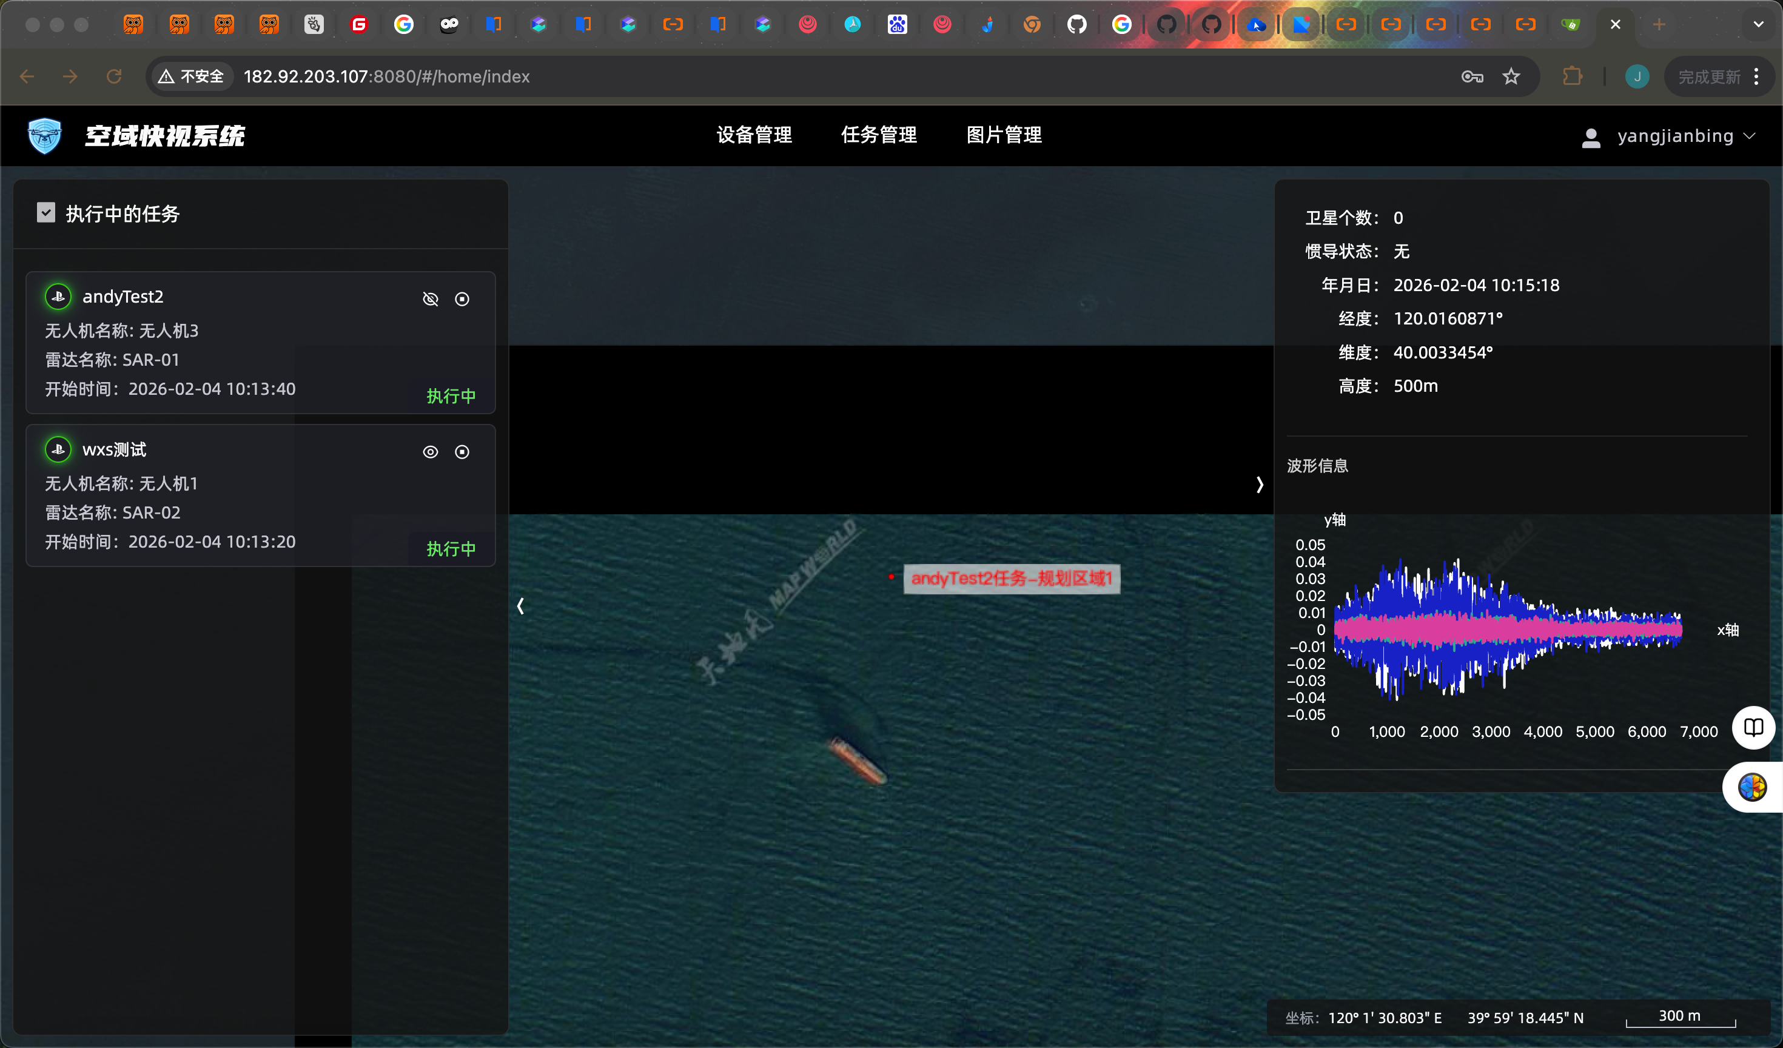This screenshot has height=1048, width=1783.
Task: Click the 空域快视系统 shield logo
Action: (45, 136)
